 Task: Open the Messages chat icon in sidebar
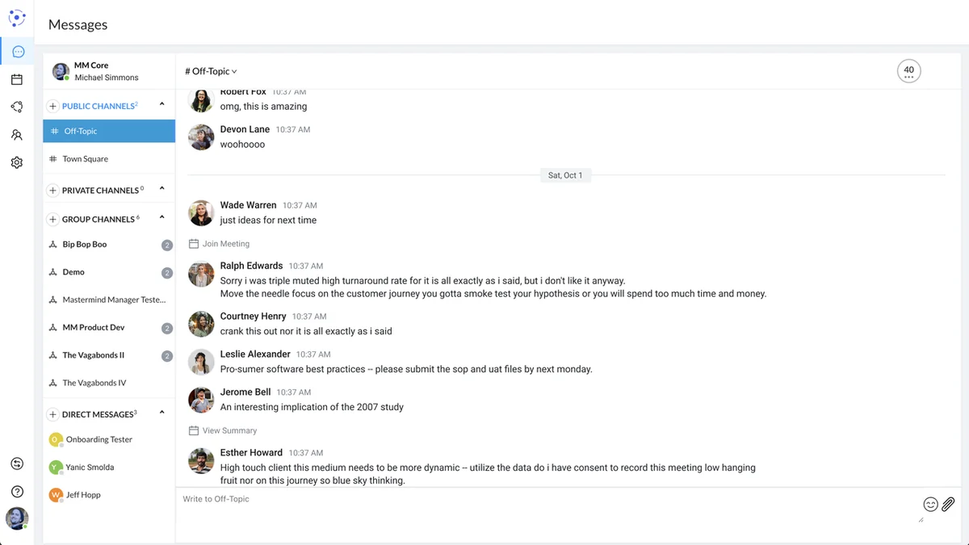tap(18, 52)
